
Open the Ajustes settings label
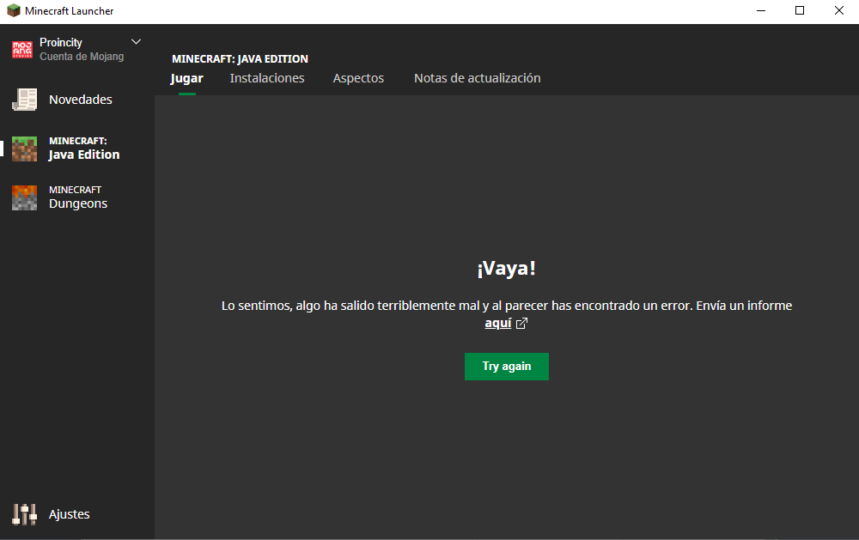(70, 514)
